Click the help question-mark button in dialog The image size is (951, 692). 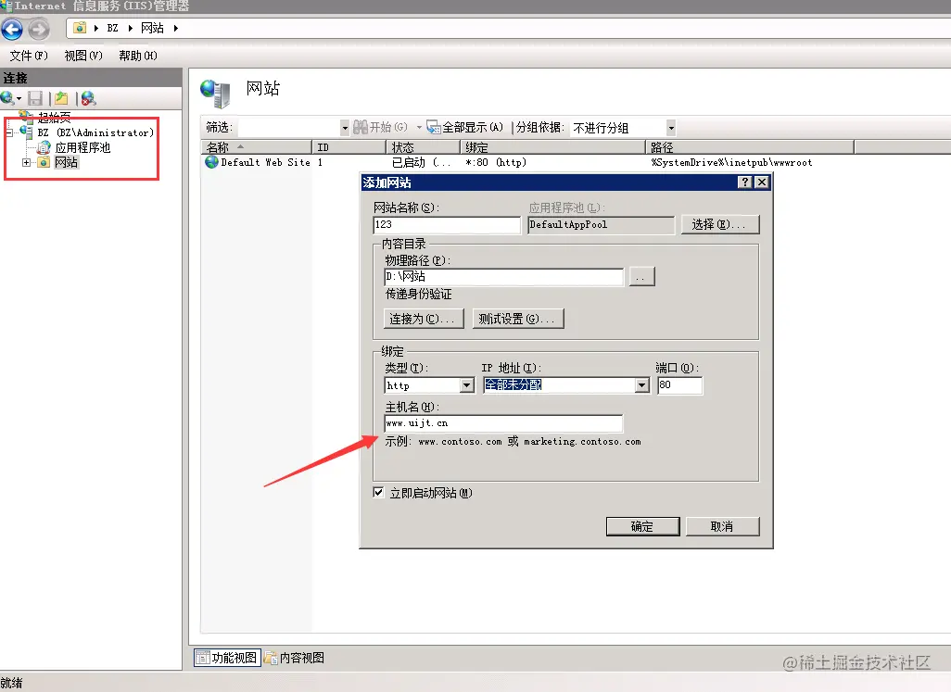(745, 182)
